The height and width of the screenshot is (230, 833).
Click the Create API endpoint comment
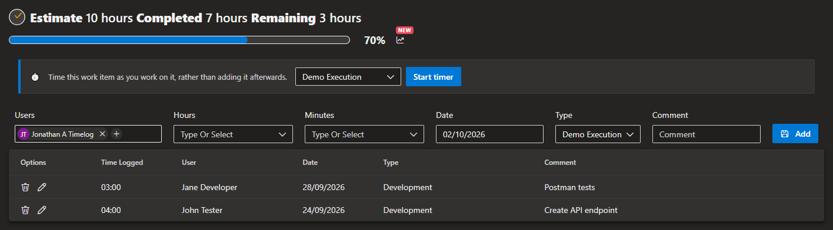click(581, 210)
